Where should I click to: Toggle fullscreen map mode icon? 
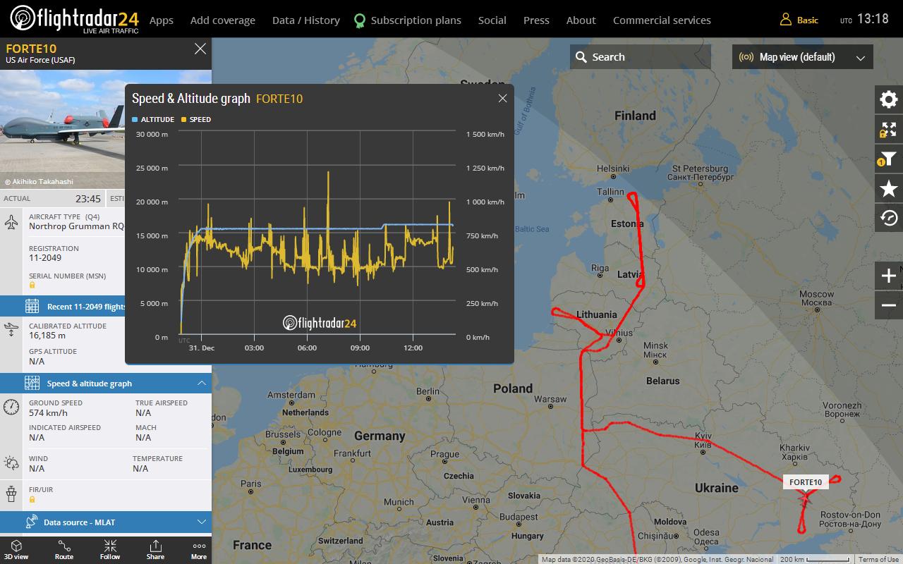coord(889,130)
